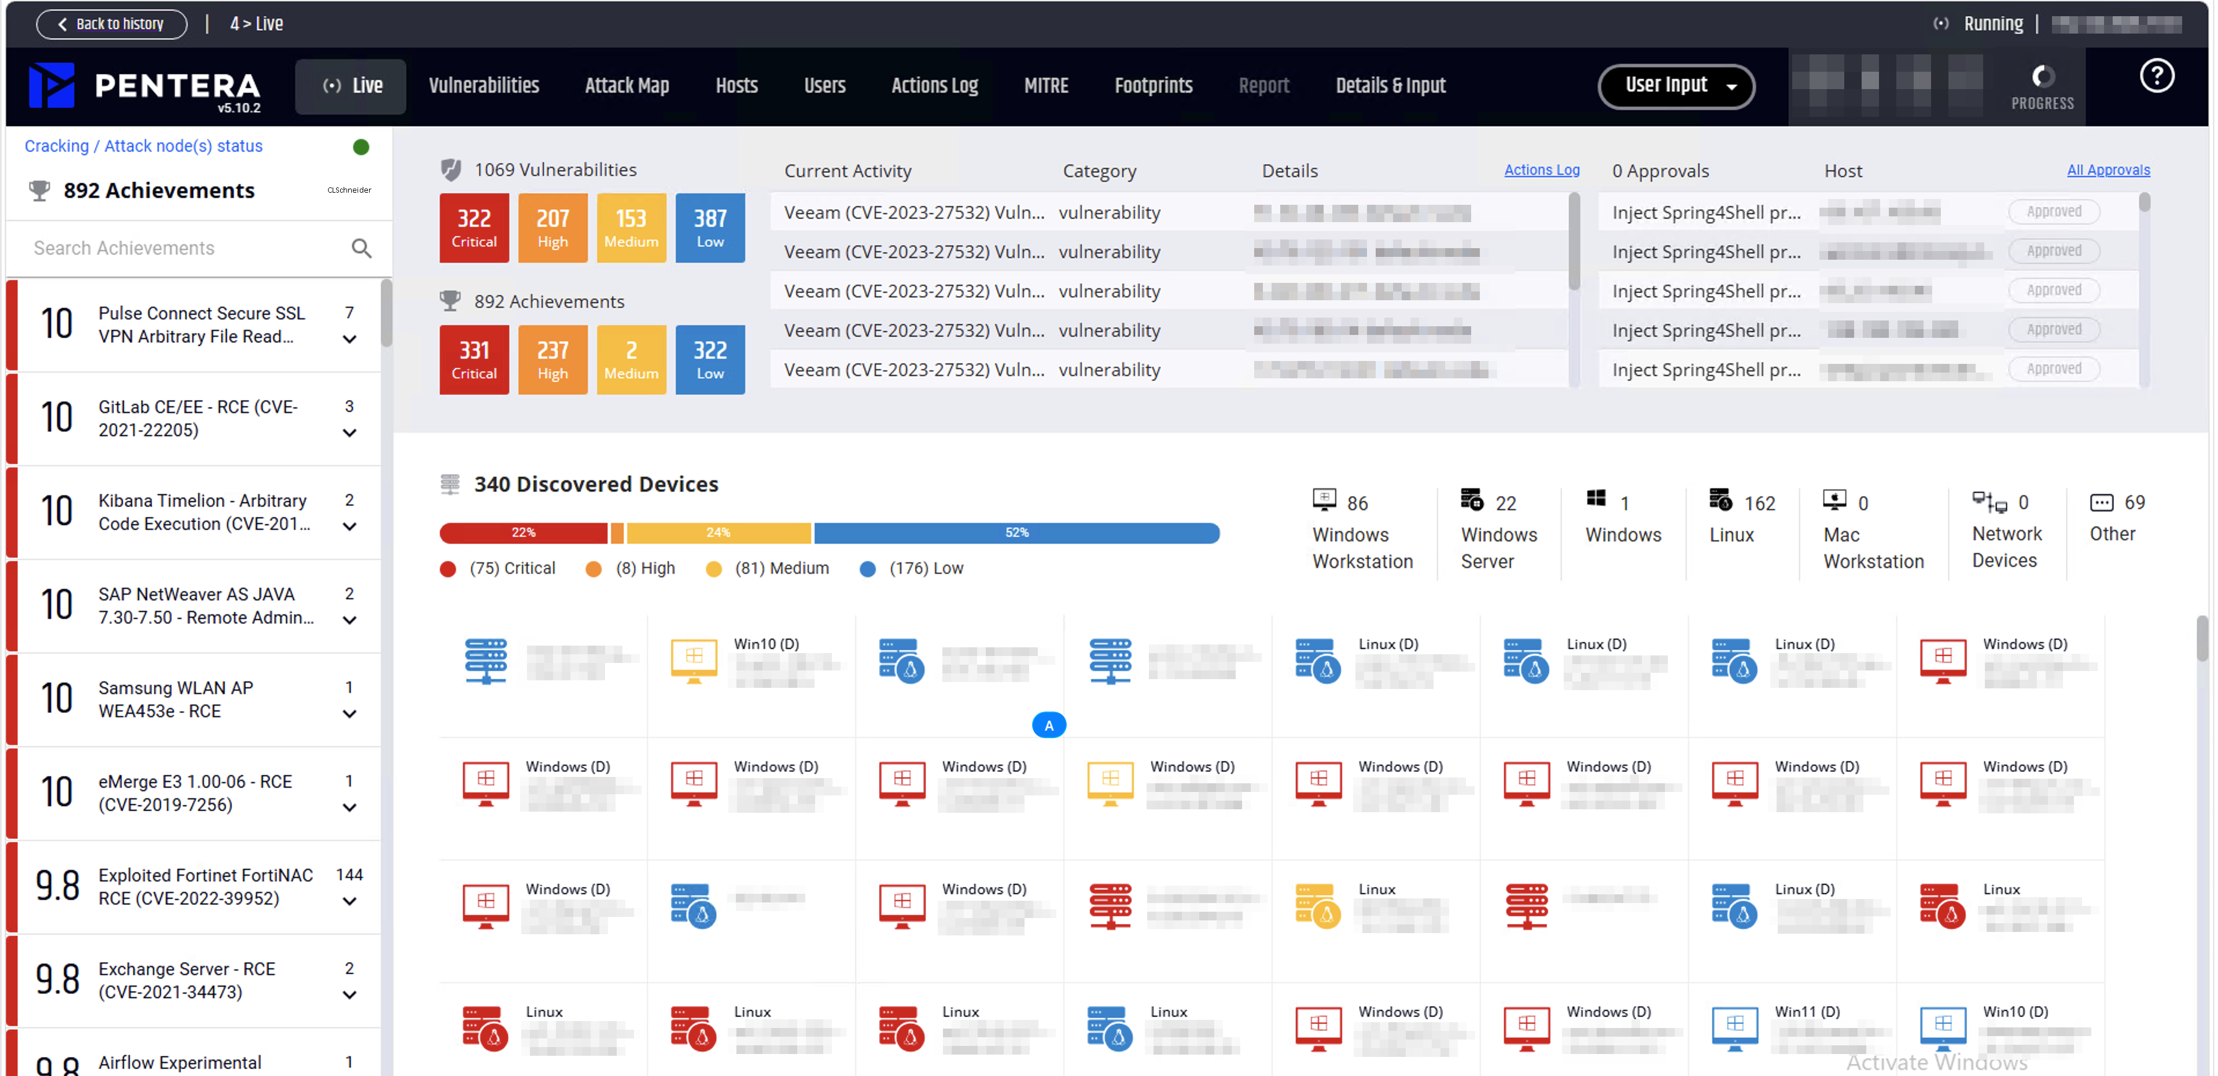The width and height of the screenshot is (2218, 1076).
Task: Click the 387 Low vulnerabilities tile
Action: tap(710, 228)
